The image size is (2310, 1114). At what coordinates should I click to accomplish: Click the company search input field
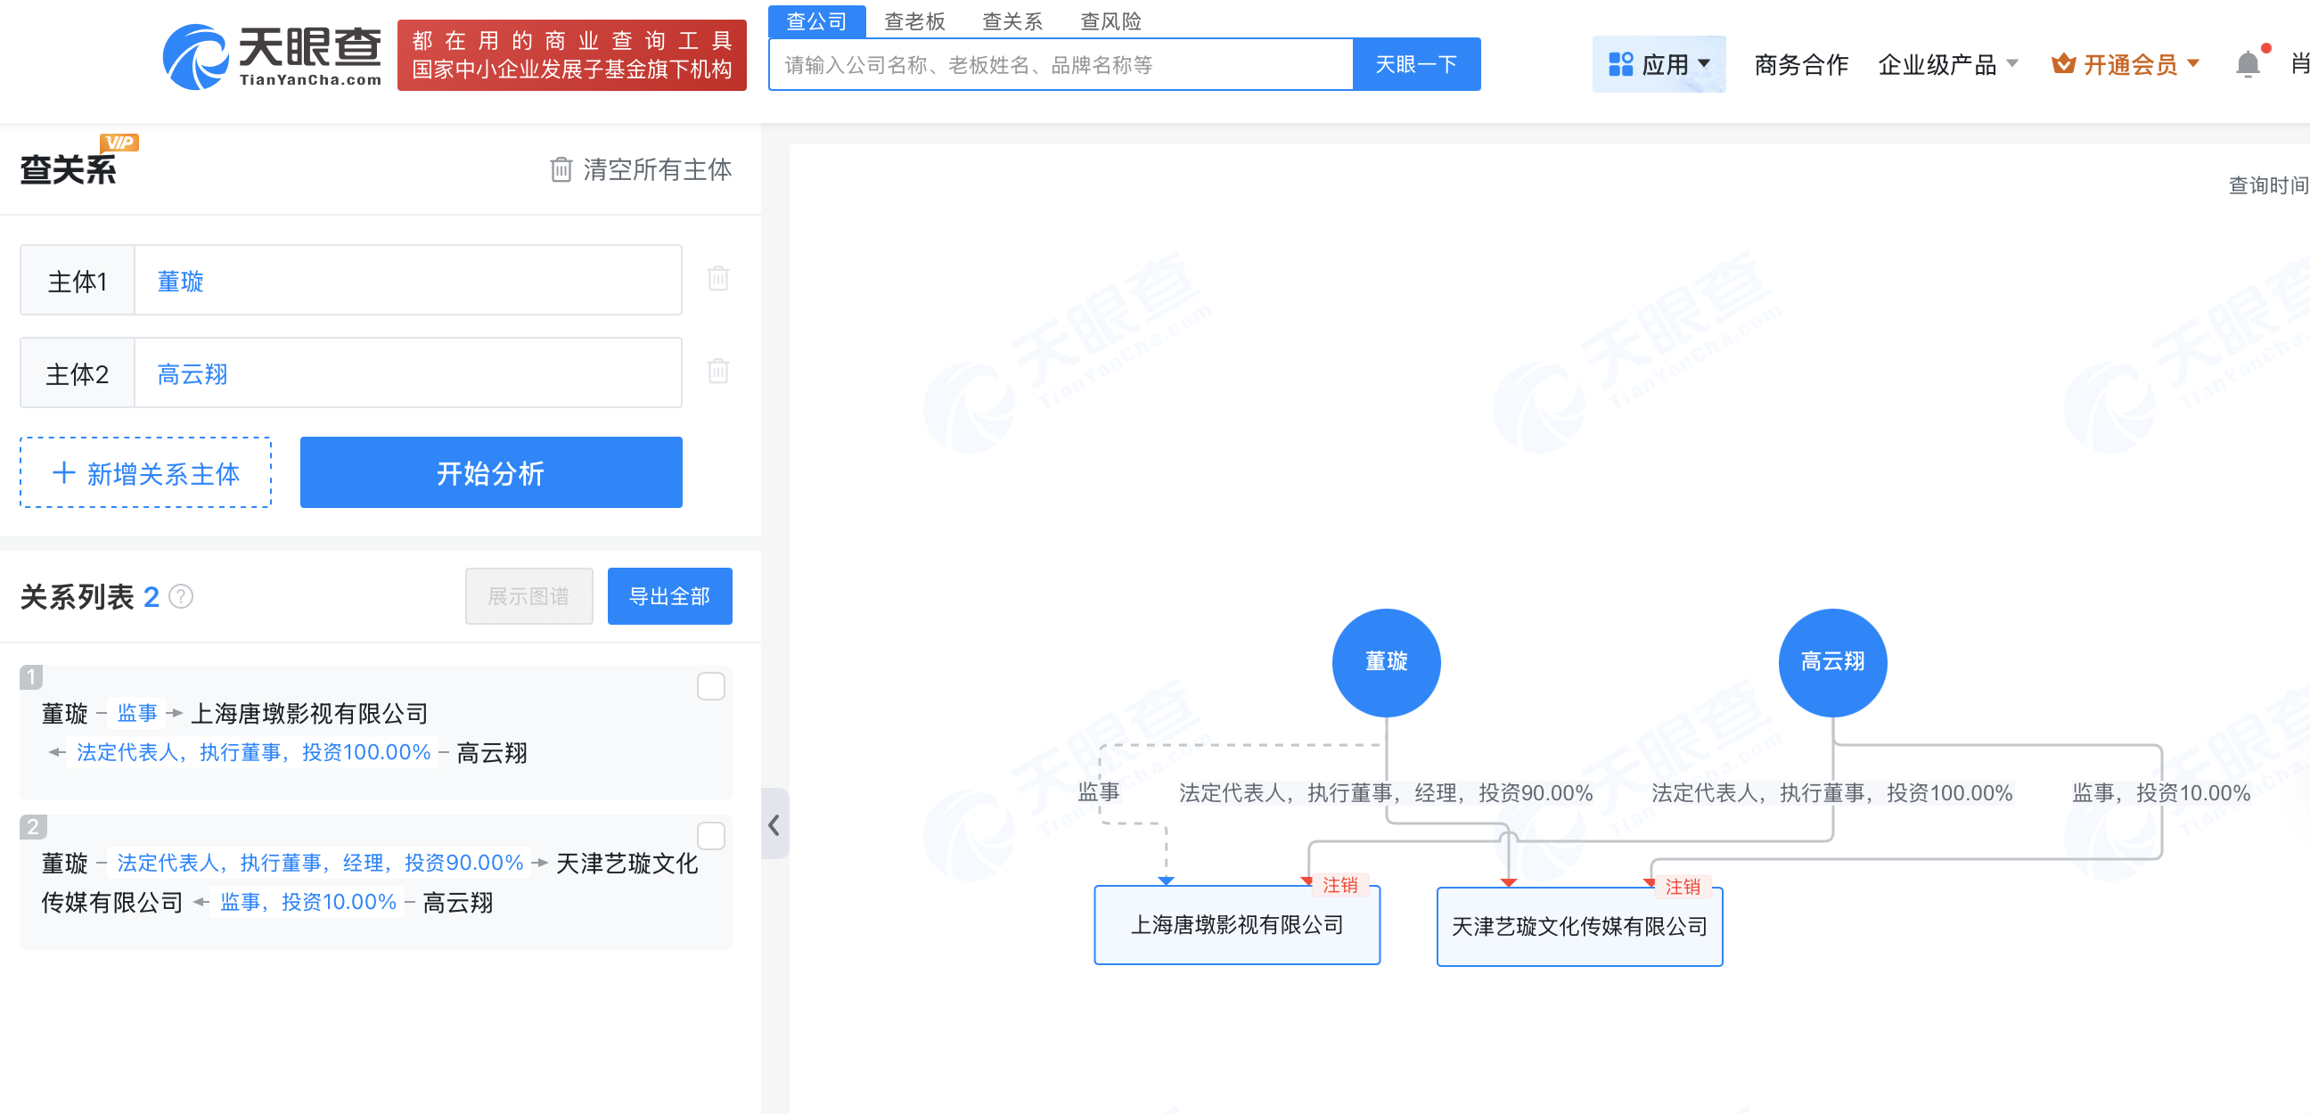[1060, 64]
